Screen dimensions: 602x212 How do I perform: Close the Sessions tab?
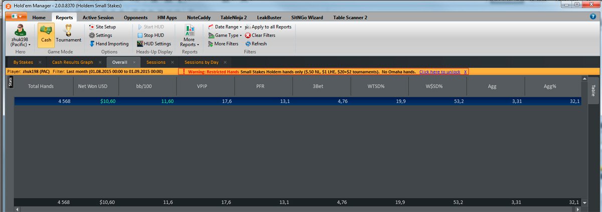point(172,62)
